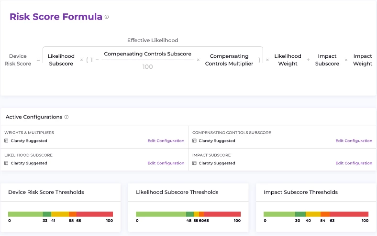Click table icon under Weights & Multipliers
Image resolution: width=377 pixels, height=236 pixels.
(x=6, y=141)
